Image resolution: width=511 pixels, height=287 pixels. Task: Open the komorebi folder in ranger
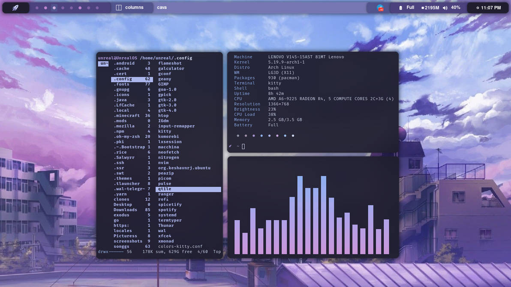click(x=168, y=137)
